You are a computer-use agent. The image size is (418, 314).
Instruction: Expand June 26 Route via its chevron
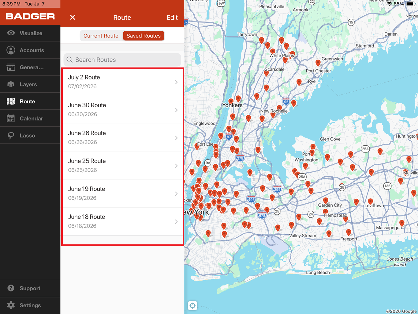[x=176, y=138]
